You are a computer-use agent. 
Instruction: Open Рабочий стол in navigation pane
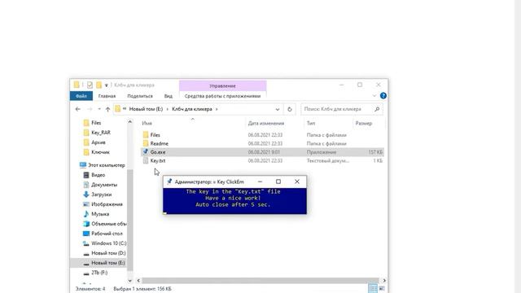coord(107,234)
